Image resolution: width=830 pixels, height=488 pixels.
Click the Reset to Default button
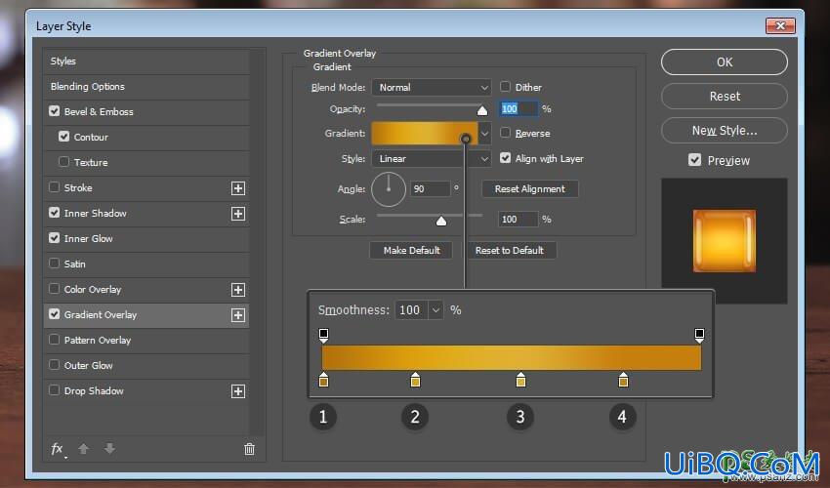pos(509,251)
